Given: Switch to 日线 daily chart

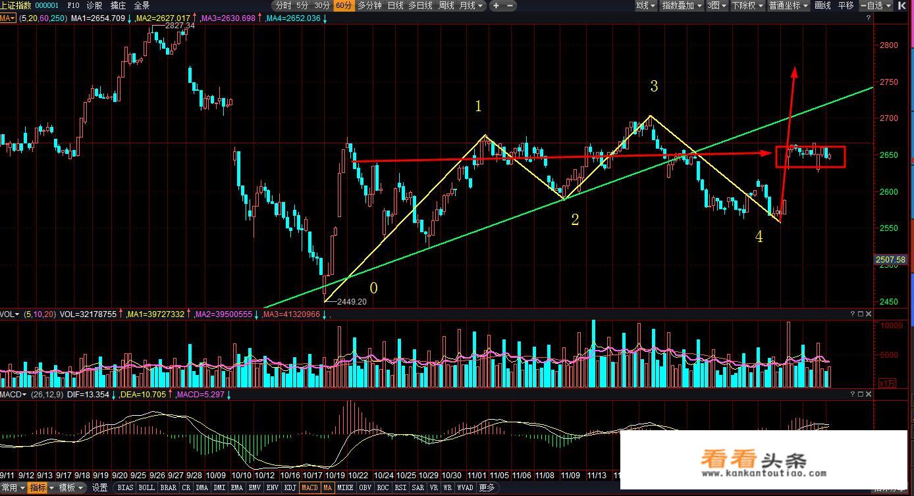Looking at the screenshot, I should [395, 5].
